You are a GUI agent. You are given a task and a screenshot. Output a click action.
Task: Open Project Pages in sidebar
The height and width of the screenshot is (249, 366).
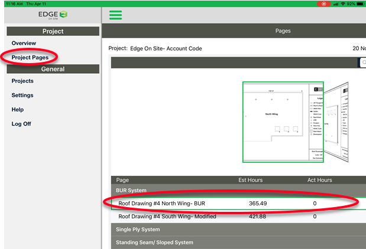30,57
